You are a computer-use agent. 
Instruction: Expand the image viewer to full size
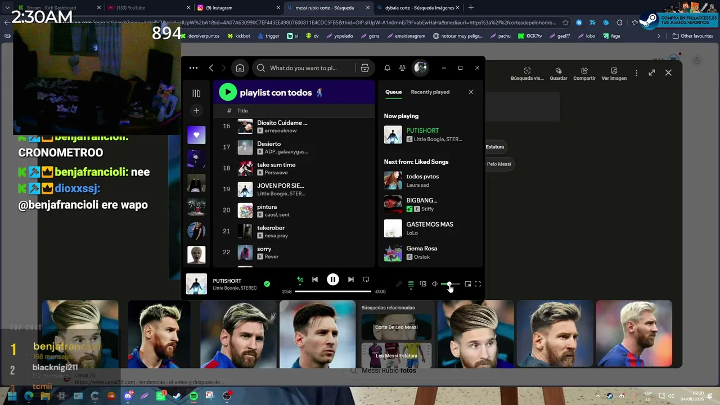(x=652, y=73)
